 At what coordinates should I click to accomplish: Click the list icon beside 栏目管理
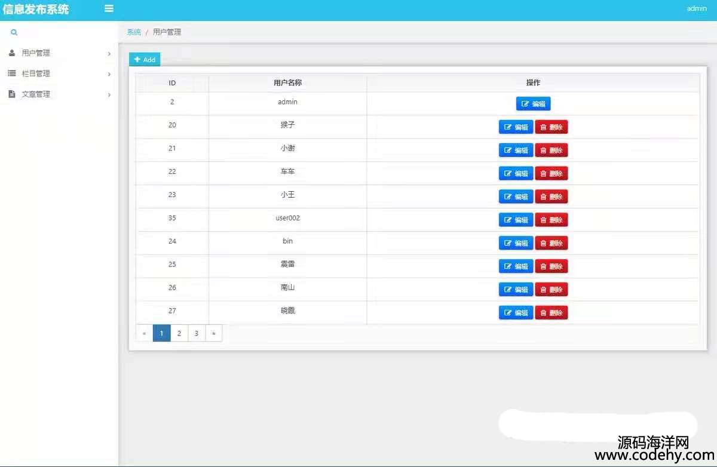(x=12, y=73)
